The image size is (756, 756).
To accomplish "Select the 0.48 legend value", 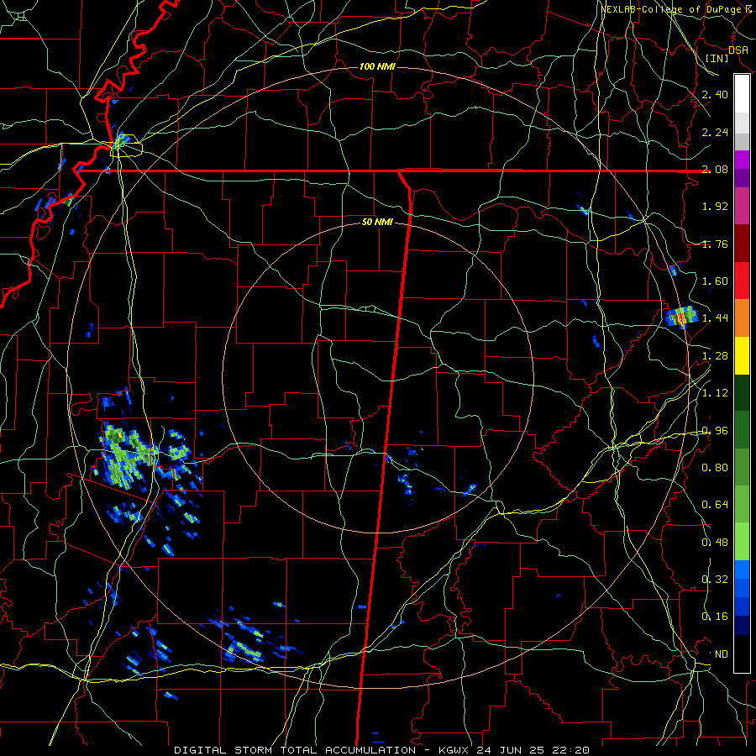I will click(715, 543).
